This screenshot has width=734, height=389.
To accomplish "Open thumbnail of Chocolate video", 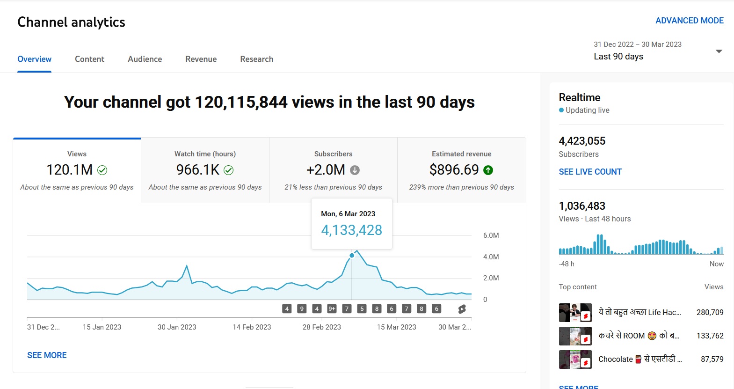I will tap(575, 360).
